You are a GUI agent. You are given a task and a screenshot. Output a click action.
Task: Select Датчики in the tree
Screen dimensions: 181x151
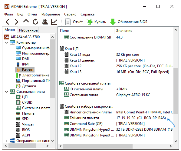26,86
